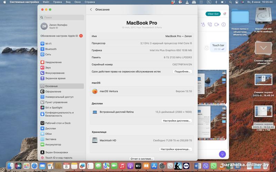Click the Spotlight search icon in menu bar
Screen dimensions: 276x172
click(x=230, y=2)
